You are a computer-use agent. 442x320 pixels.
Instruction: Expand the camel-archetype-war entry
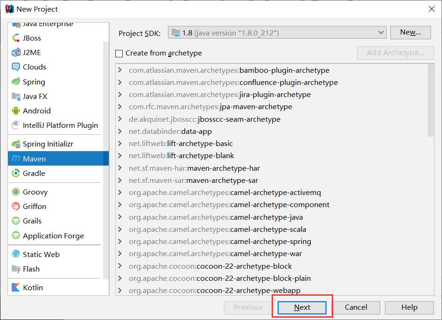click(x=120, y=253)
